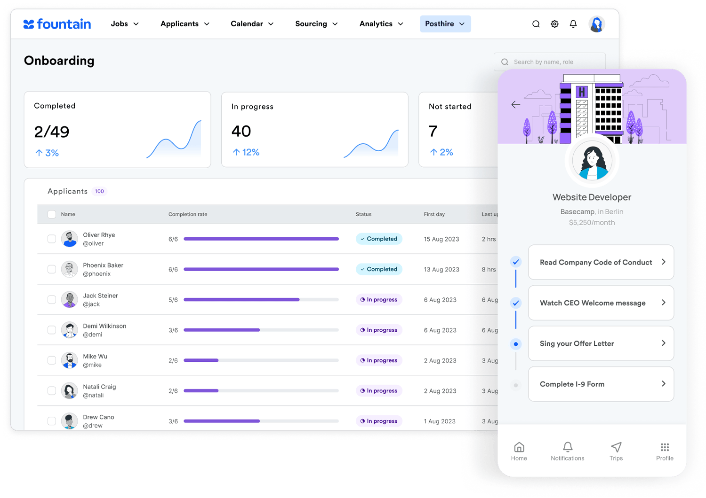
Task: Toggle the select-all checkbox in Name header
Action: 52,214
